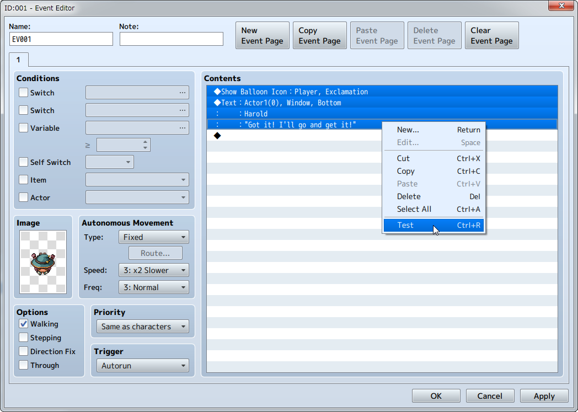Expand the Speed dropdown list
The height and width of the screenshot is (412, 578).
[x=153, y=270]
